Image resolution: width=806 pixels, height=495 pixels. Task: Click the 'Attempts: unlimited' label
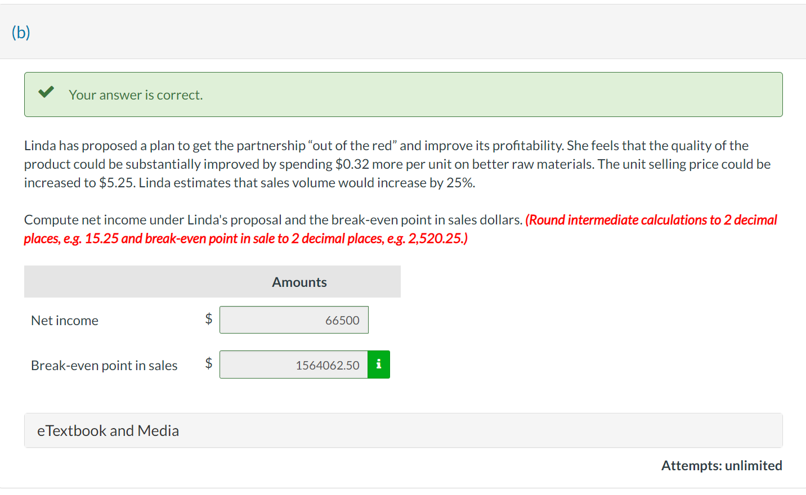click(x=722, y=465)
